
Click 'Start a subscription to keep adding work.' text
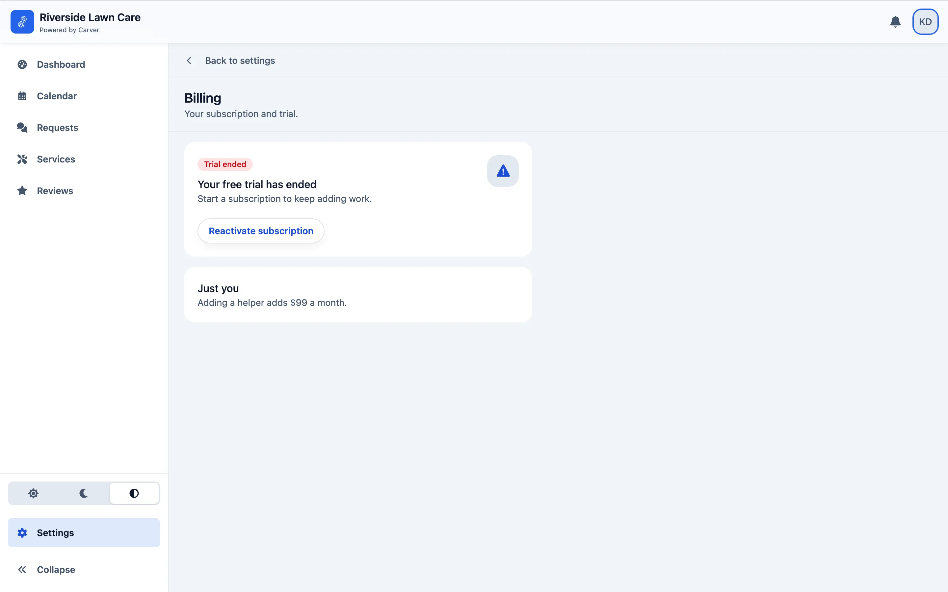click(x=285, y=199)
